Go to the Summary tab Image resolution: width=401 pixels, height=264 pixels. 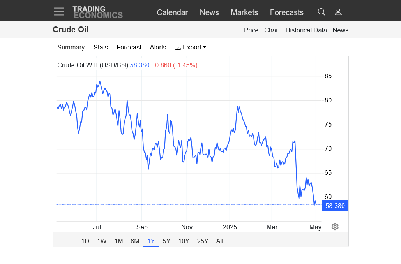click(x=71, y=47)
